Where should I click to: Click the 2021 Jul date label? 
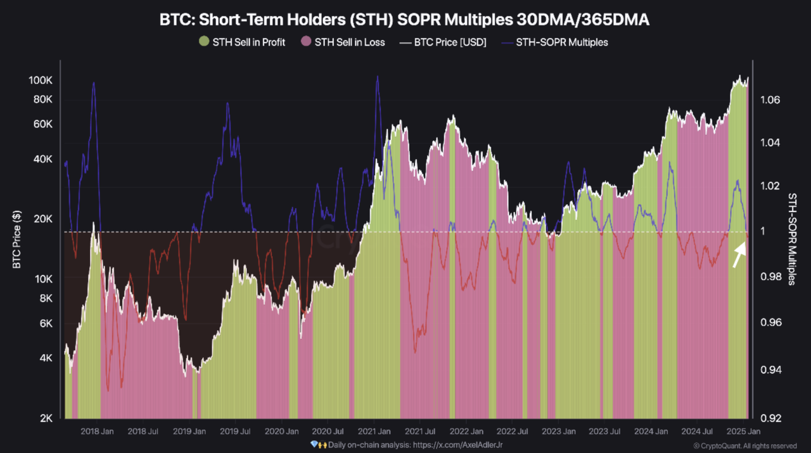(419, 431)
